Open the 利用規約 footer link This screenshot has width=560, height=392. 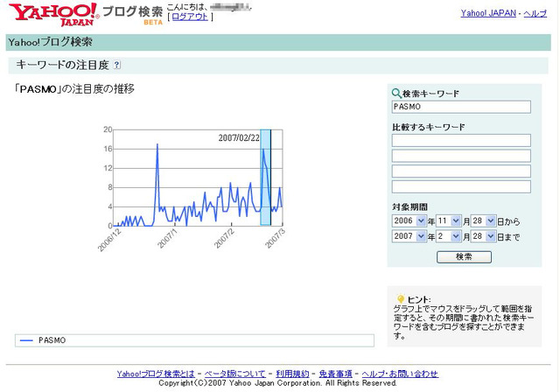[x=292, y=374]
